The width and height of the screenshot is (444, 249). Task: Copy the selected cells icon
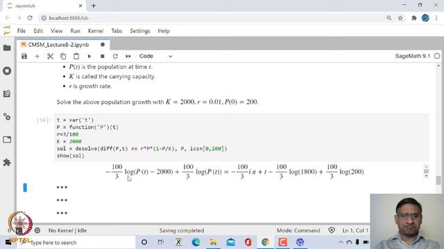[x=63, y=56]
